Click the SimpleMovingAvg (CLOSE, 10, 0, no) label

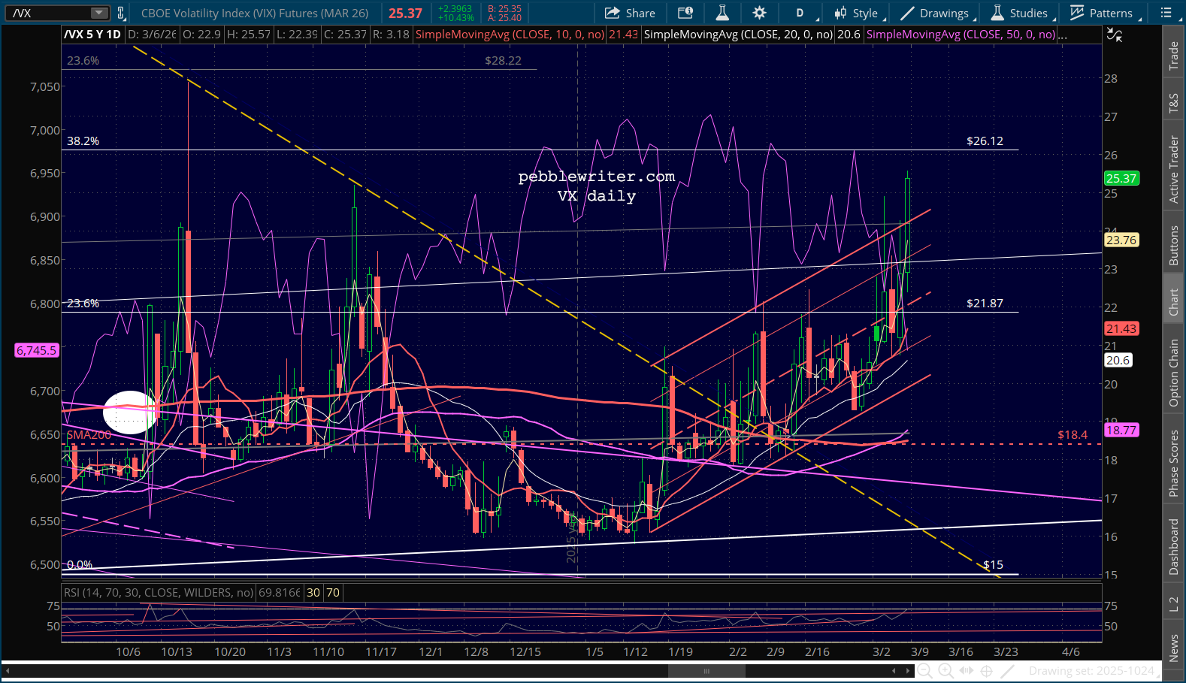click(x=510, y=35)
